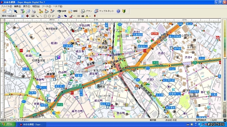Screen dimensions: 227x127
Task: Click the line thickness icon
Action: (83, 16)
